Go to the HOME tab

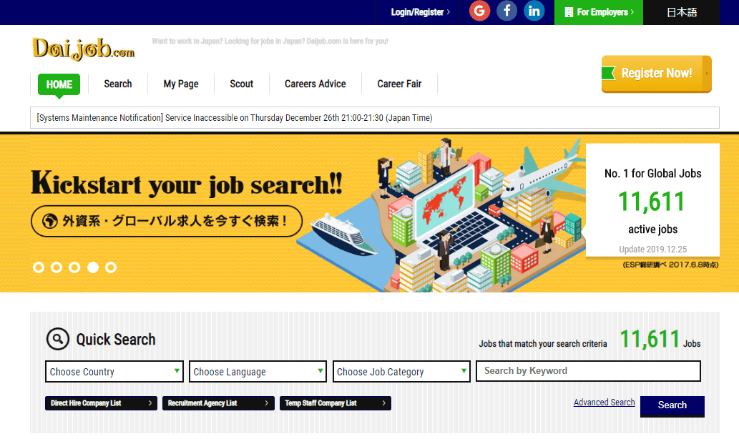[x=59, y=85]
